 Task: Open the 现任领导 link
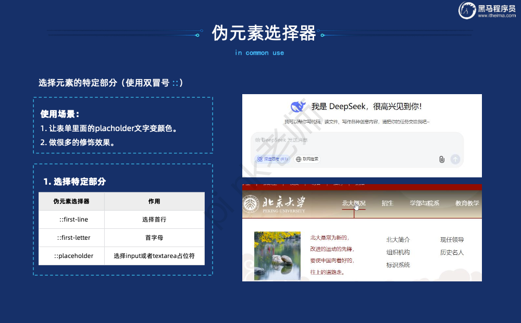pyautogui.click(x=452, y=239)
